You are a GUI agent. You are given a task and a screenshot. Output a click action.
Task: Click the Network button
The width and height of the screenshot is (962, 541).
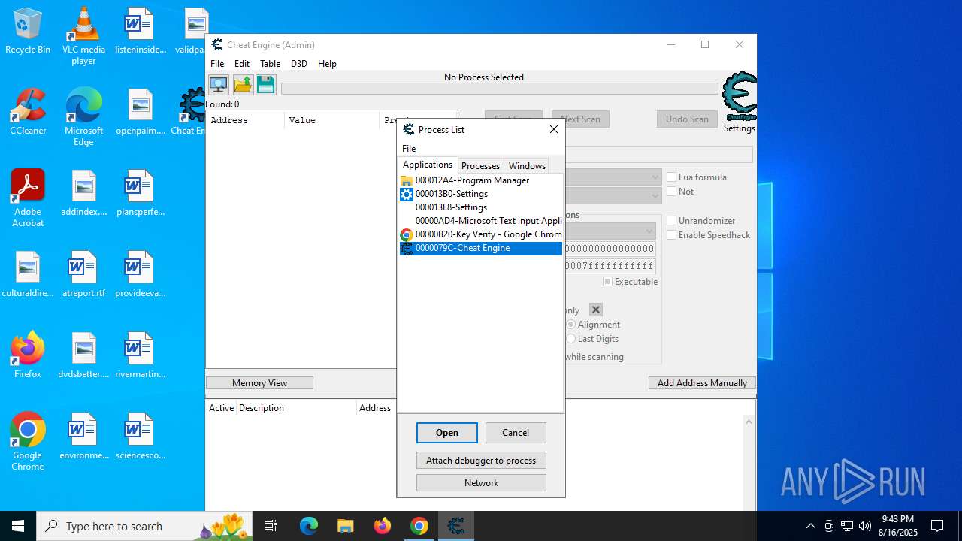coord(481,483)
